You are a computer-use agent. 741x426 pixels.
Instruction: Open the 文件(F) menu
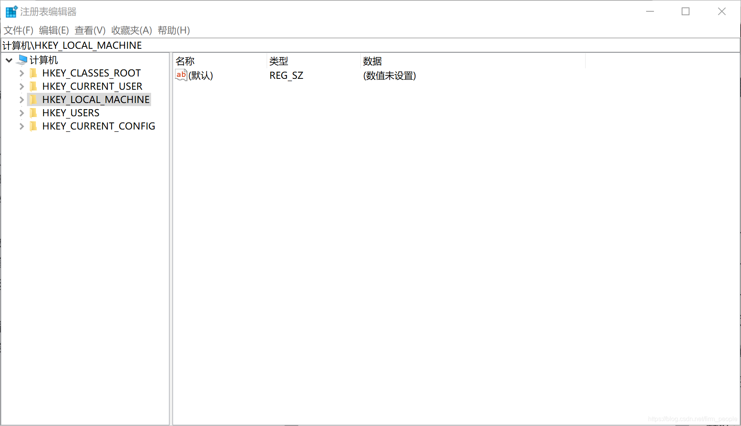(x=18, y=30)
